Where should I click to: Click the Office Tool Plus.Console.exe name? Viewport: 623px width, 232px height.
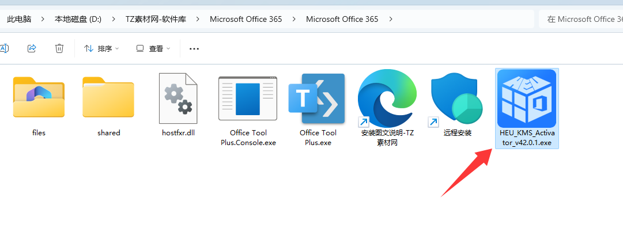click(248, 138)
